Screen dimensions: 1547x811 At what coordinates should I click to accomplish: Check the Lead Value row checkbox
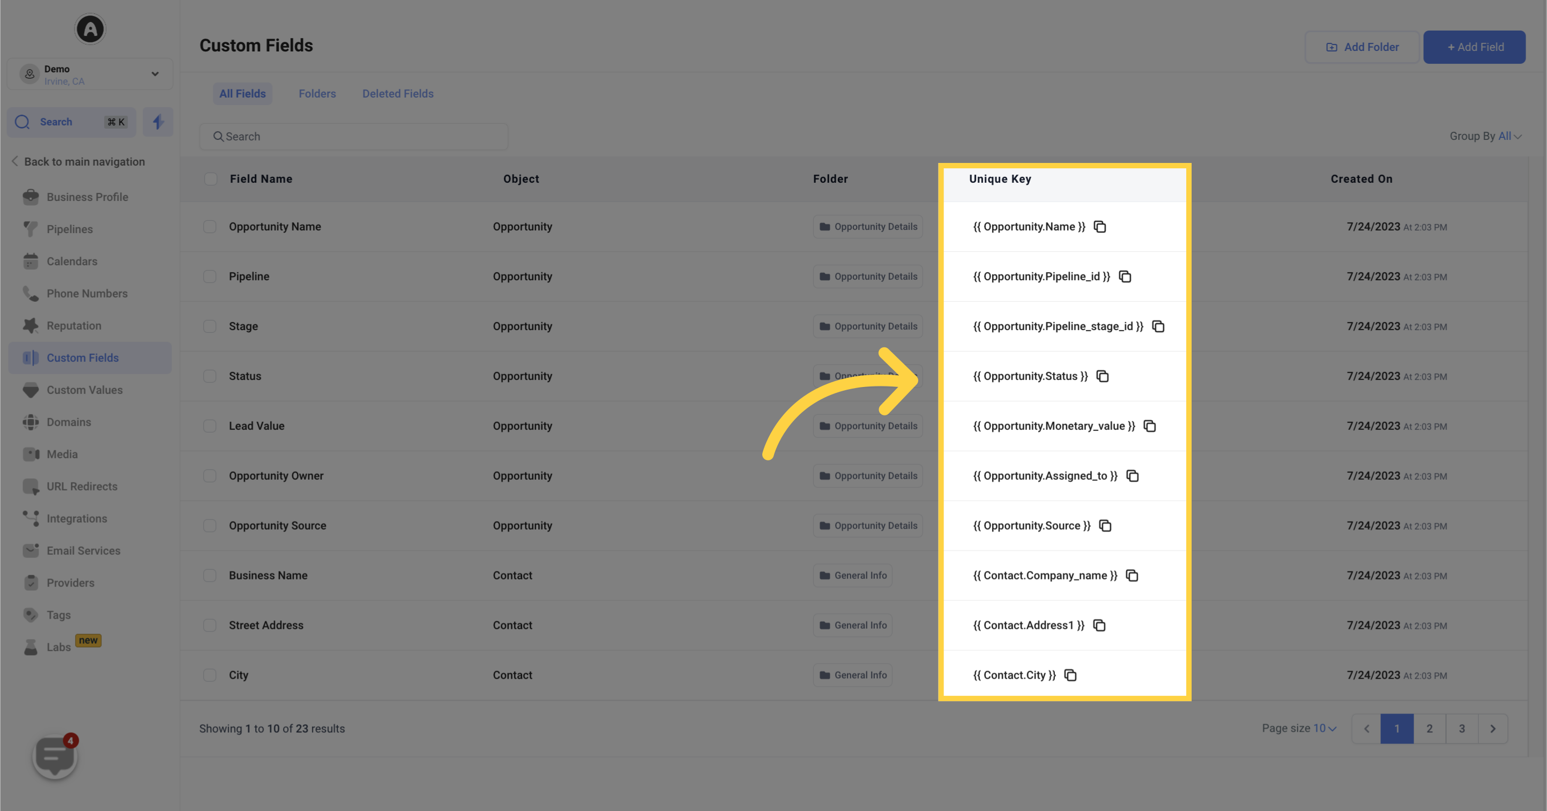210,426
